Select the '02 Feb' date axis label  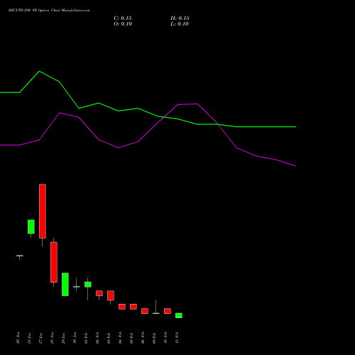[x=97, y=338]
